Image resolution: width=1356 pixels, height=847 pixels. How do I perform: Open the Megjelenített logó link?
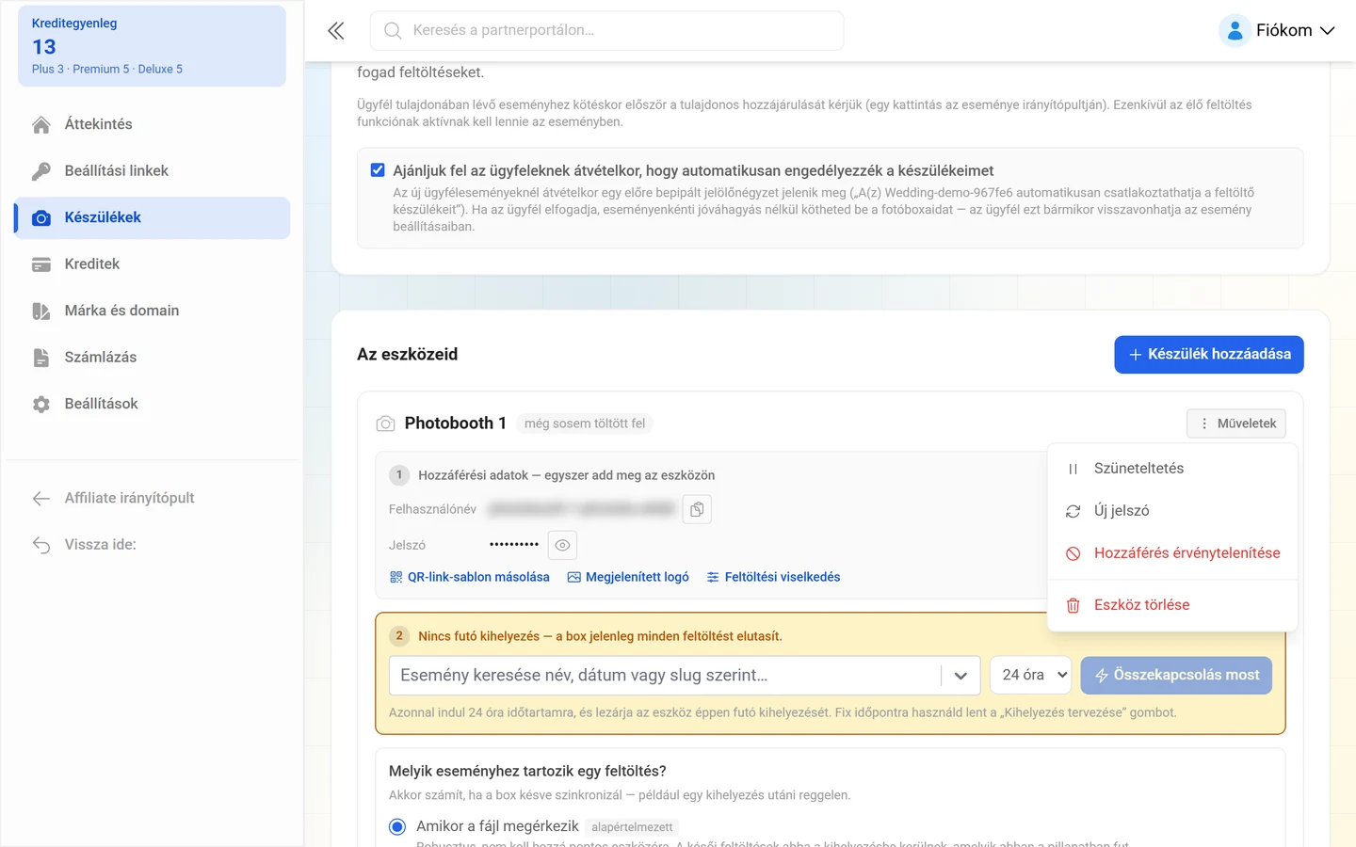pyautogui.click(x=628, y=577)
